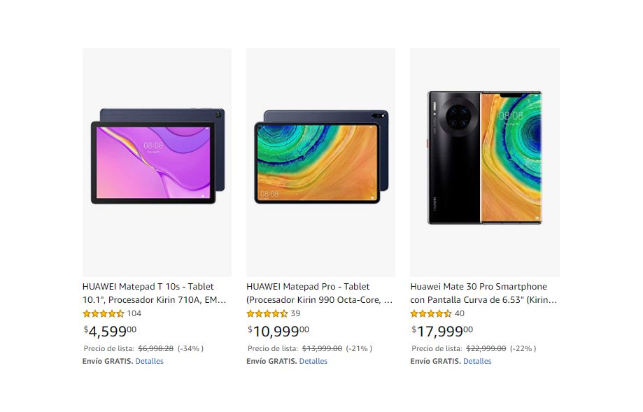643x412 pixels.
Task: Open the 40 reviews count link
Action: pyautogui.click(x=459, y=313)
